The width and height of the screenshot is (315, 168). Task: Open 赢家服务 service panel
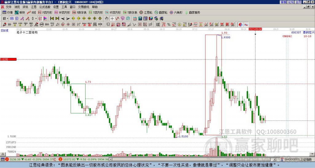tap(193, 12)
